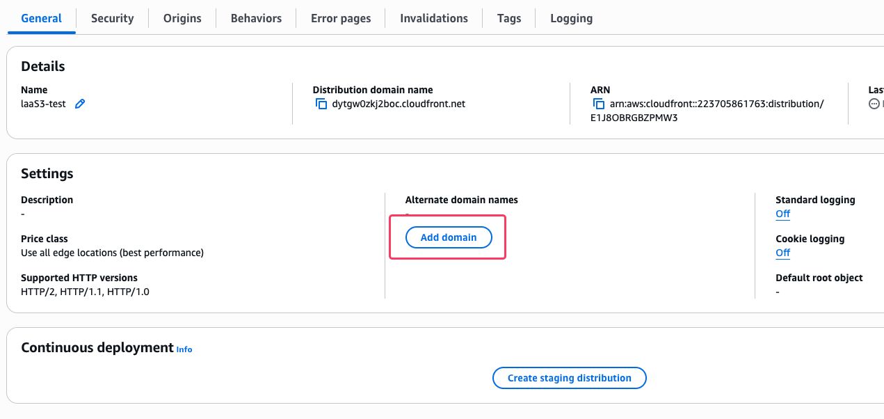884x419 pixels.
Task: Copy the distribution domain name via copy icon
Action: pyautogui.click(x=321, y=104)
